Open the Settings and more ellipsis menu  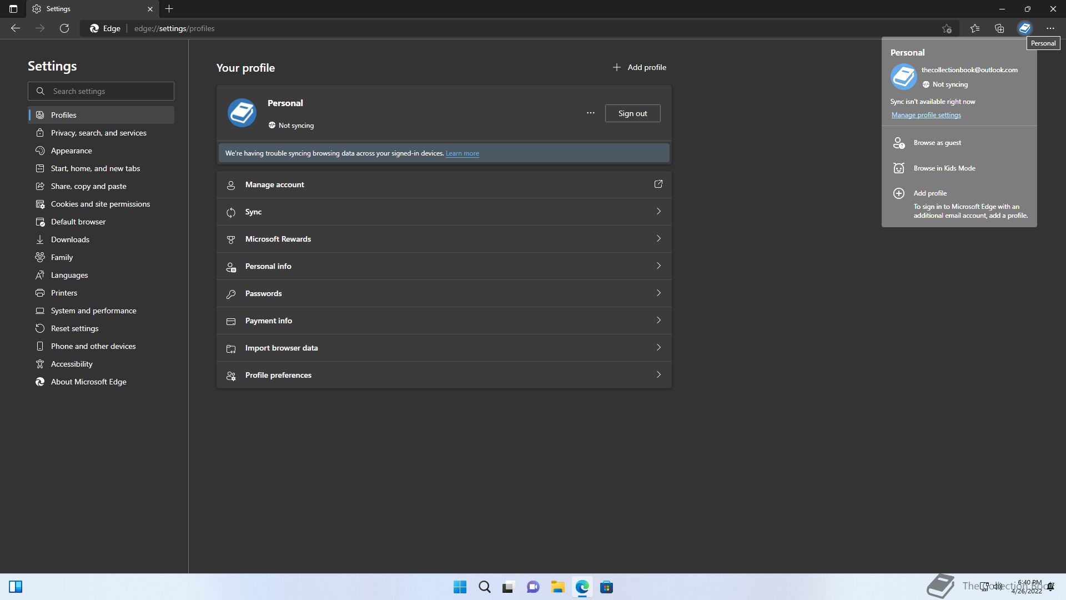click(1050, 28)
